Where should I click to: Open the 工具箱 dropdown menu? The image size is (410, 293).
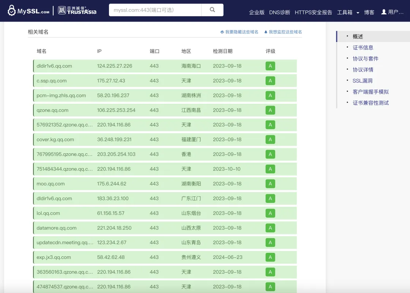tap(348, 12)
